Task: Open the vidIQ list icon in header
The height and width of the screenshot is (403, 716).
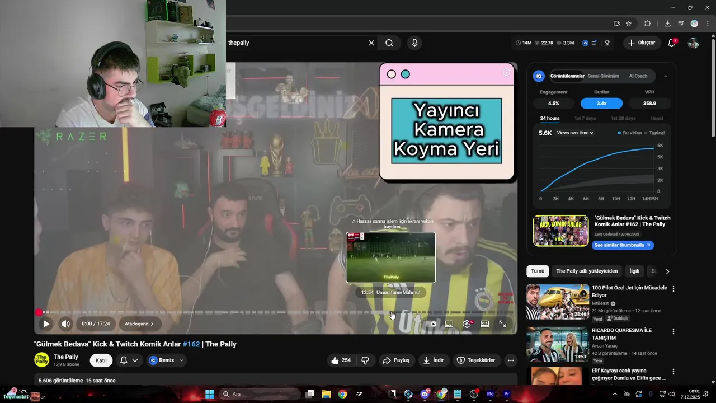Action: (594, 43)
